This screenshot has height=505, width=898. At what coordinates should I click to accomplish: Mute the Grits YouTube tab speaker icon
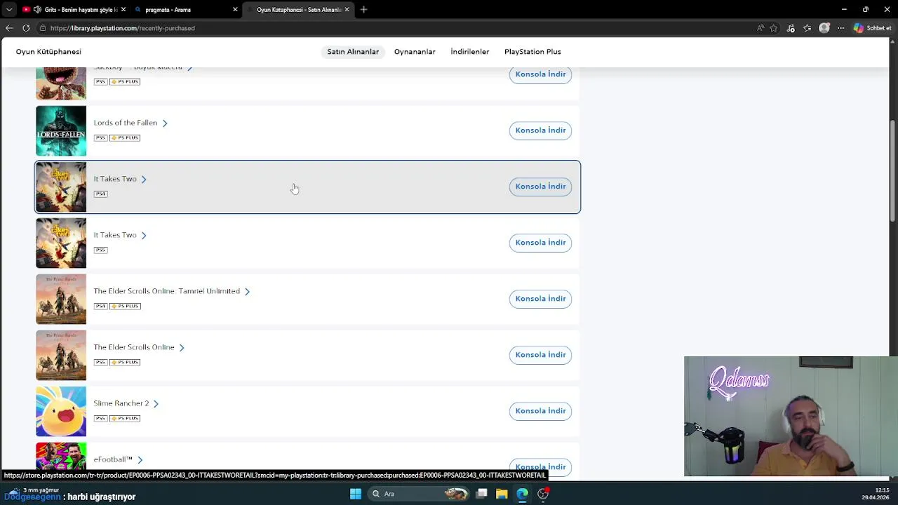[x=37, y=10]
